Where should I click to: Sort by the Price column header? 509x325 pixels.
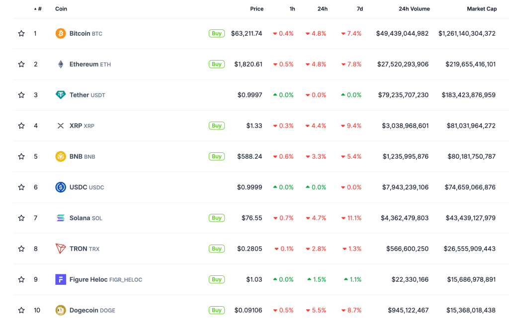pyautogui.click(x=257, y=9)
